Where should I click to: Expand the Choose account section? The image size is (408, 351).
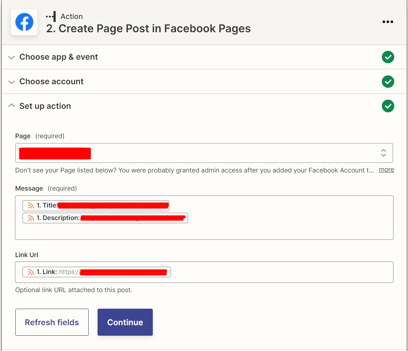(11, 82)
